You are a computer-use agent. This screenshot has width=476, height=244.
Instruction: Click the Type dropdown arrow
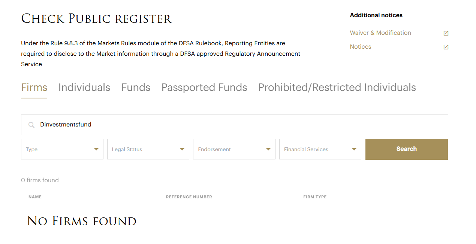coord(96,149)
